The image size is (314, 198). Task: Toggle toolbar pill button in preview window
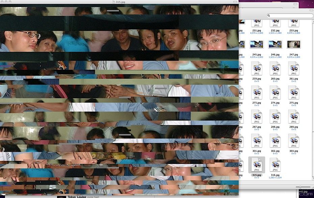click(x=234, y=2)
